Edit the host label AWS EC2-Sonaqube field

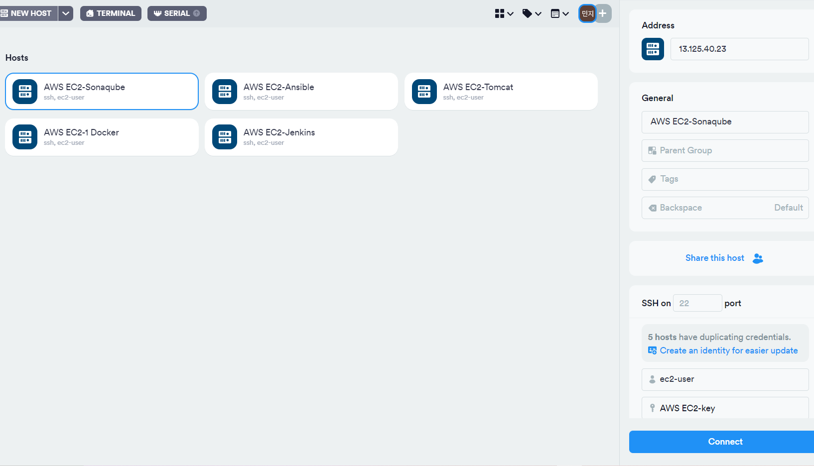[725, 122]
